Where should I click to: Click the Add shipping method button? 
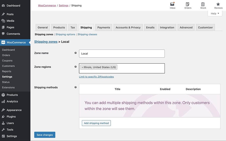click(x=96, y=123)
